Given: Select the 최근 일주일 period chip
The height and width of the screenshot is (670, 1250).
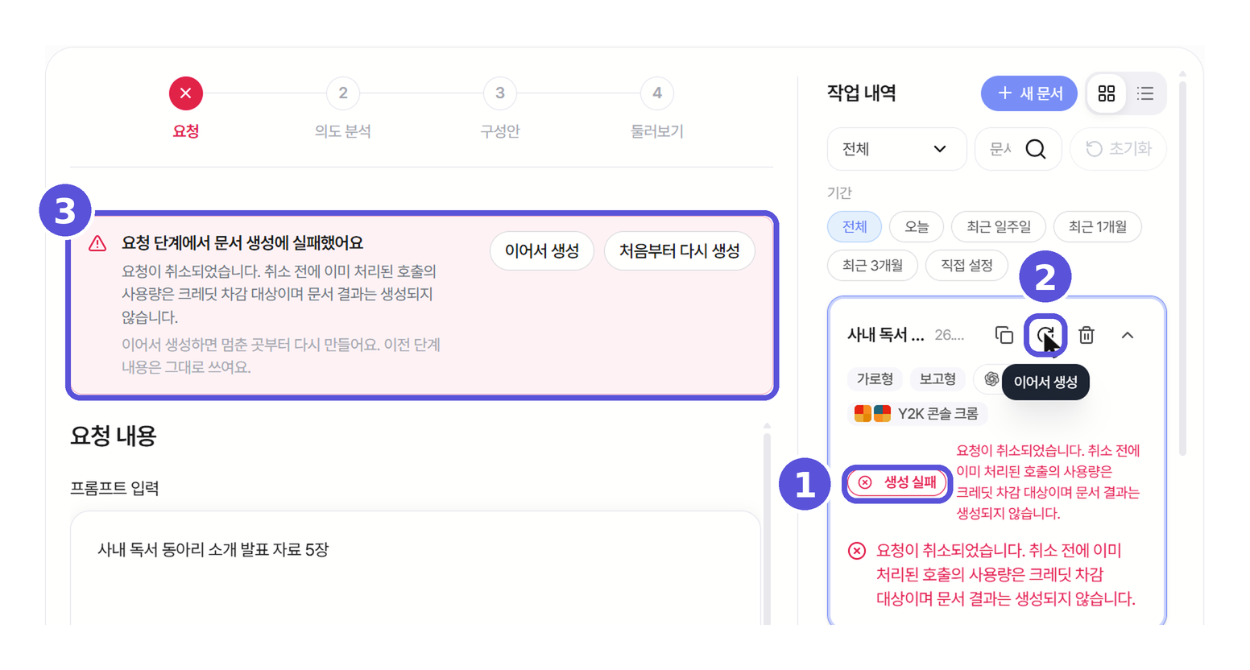Looking at the screenshot, I should click(x=998, y=227).
